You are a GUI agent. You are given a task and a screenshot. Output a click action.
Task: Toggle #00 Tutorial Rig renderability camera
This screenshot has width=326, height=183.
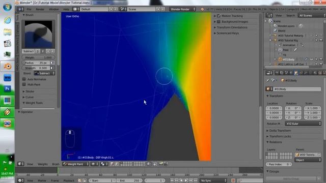[x=321, y=40]
